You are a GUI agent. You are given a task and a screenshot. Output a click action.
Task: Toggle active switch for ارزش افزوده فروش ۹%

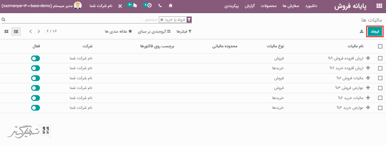(x=36, y=58)
